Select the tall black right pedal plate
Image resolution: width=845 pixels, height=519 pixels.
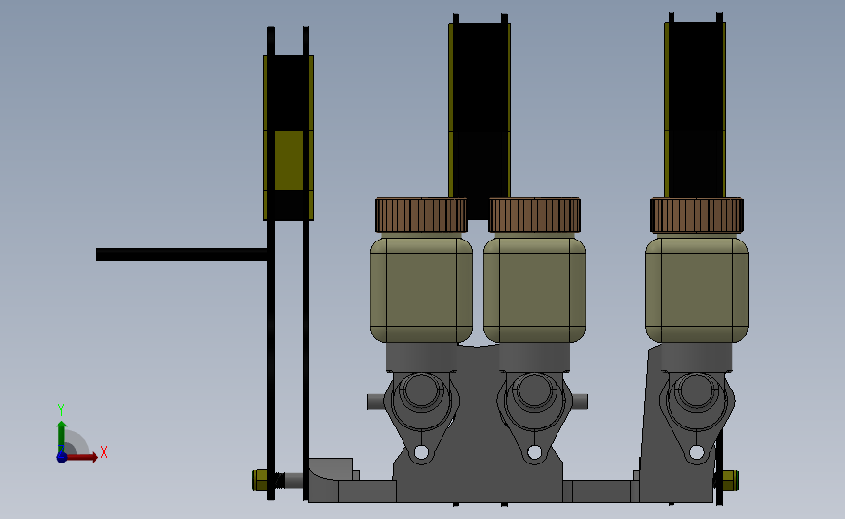pyautogui.click(x=695, y=110)
